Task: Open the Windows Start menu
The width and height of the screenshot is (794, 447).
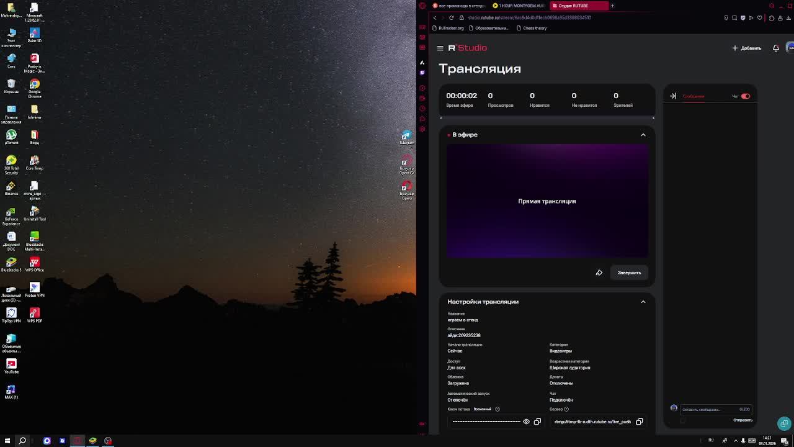Action: [x=7, y=441]
